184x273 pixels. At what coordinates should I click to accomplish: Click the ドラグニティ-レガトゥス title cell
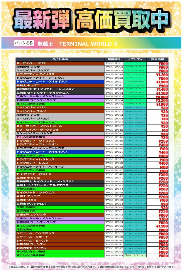click(x=60, y=159)
